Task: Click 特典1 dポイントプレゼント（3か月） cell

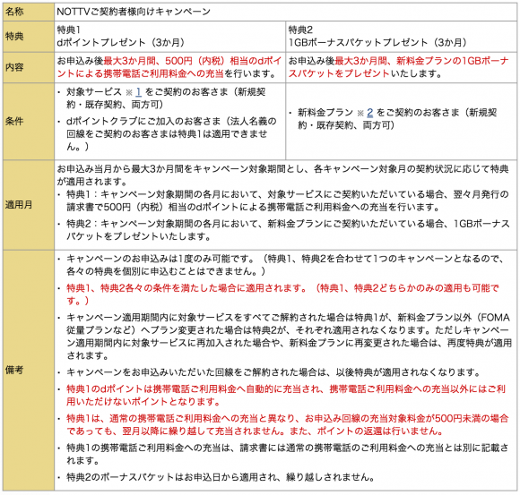Action: 169,37
